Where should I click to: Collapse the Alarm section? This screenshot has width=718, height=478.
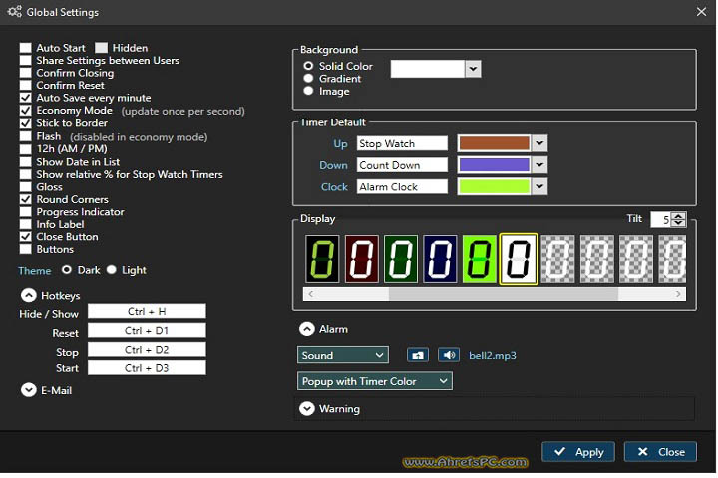307,329
